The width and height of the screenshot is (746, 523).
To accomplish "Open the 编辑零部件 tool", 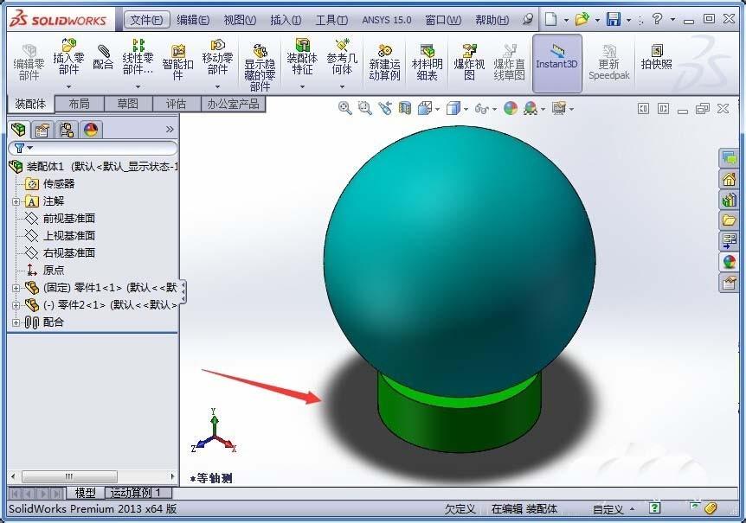I will (x=29, y=61).
